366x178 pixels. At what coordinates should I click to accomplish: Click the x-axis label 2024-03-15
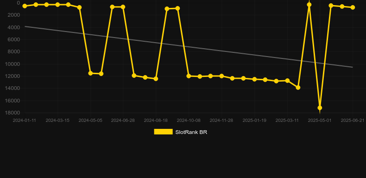(57, 121)
